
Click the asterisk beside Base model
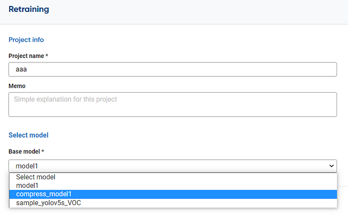tap(43, 151)
